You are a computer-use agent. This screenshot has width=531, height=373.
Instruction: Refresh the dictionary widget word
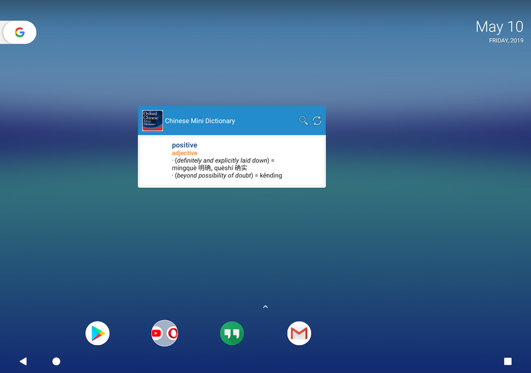tap(317, 121)
